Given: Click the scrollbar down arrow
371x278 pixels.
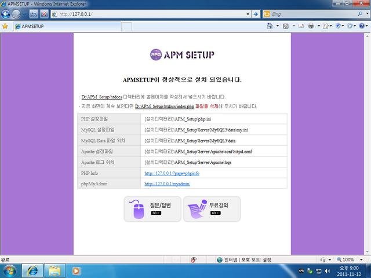Looking at the screenshot, I should (x=367, y=252).
